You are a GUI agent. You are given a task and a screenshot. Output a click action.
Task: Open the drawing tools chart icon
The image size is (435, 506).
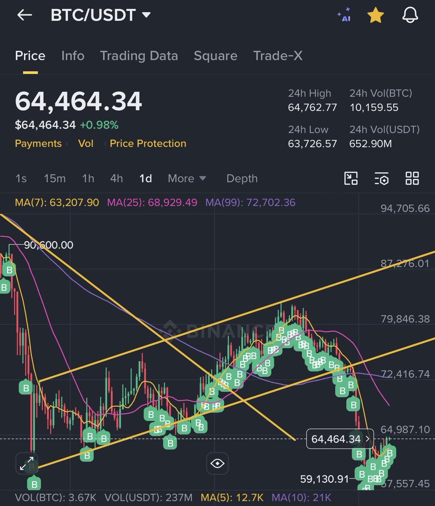pos(351,178)
